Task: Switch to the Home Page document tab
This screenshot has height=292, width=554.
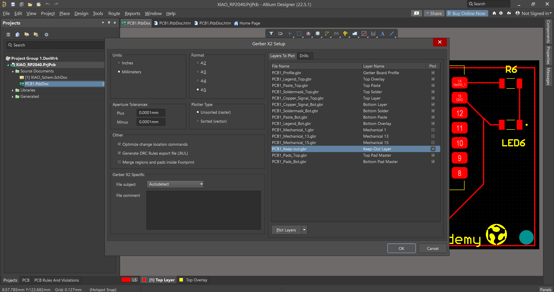Action: (247, 23)
